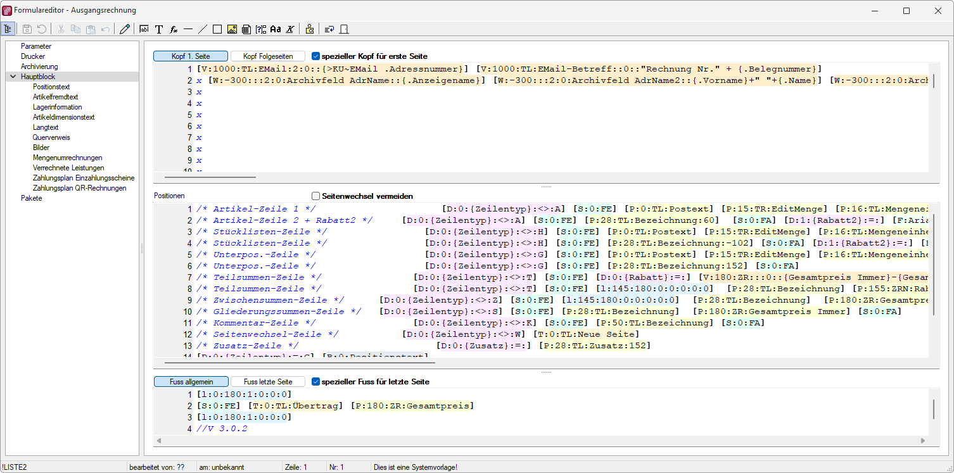
Task: Select the diagonal line drawing tool
Action: pyautogui.click(x=203, y=29)
